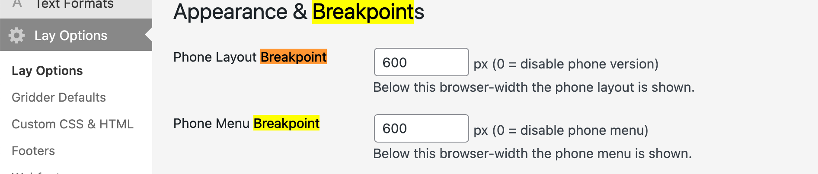This screenshot has width=818, height=174.
Task: Navigate to the Footers submenu item
Action: click(33, 151)
